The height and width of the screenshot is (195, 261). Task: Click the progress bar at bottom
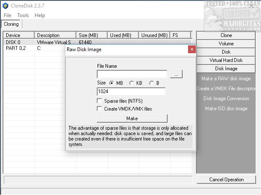point(98,180)
